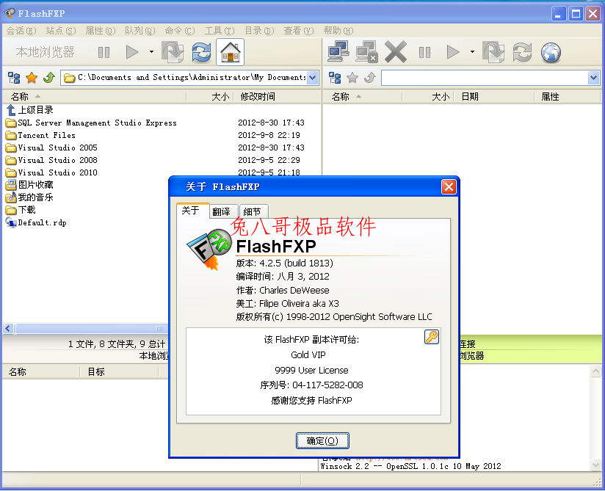Select the Tencent Files folder

click(x=40, y=135)
